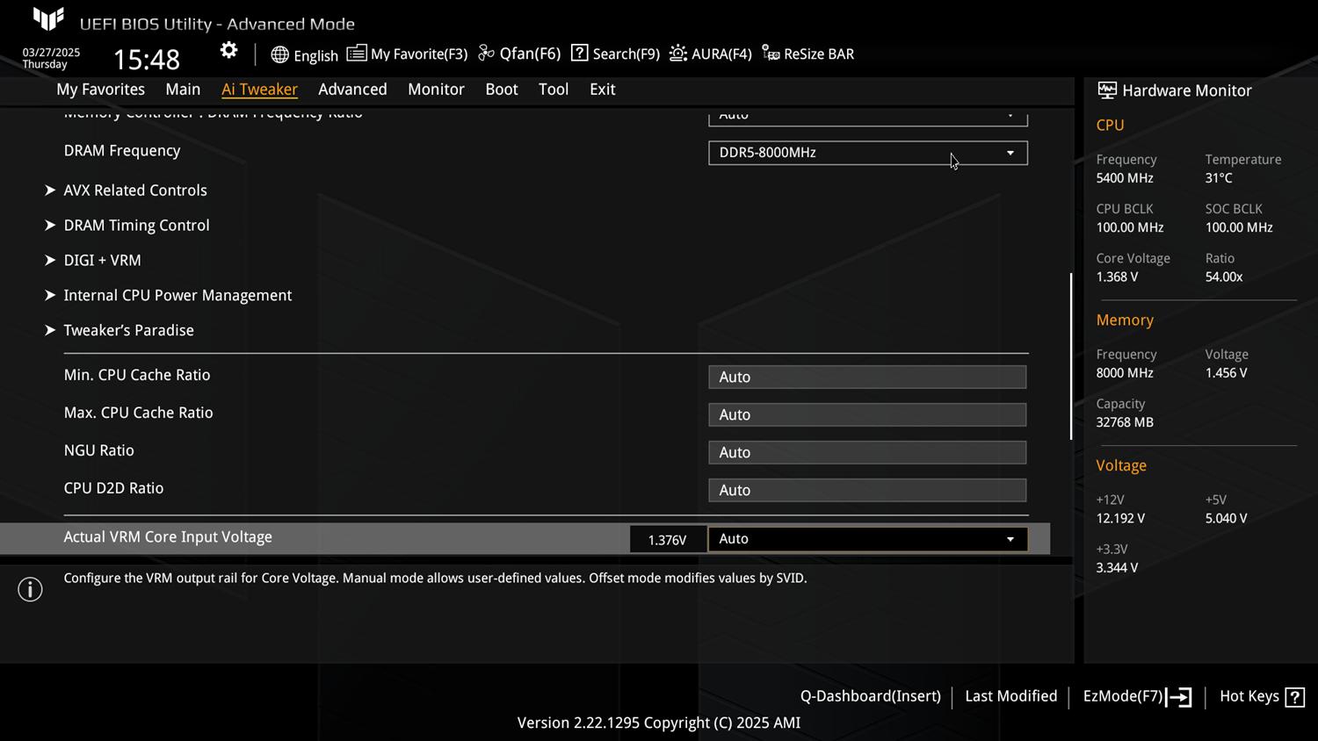Click the Search question mark icon
The image size is (1318, 741).
point(579,54)
